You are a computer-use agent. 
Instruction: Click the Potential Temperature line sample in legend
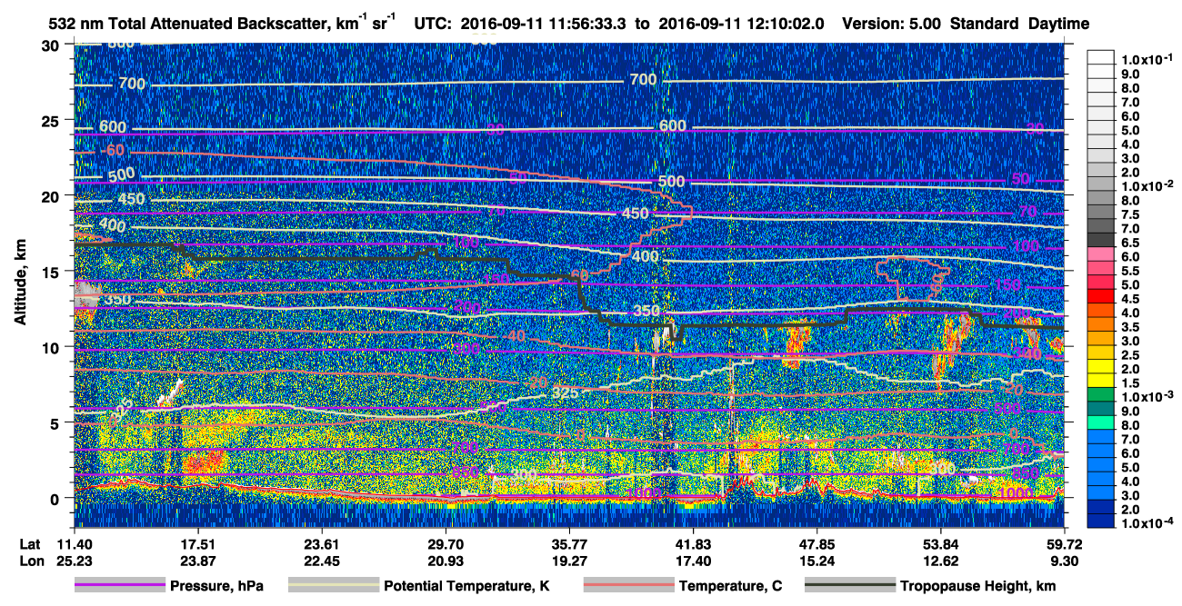[x=334, y=586]
